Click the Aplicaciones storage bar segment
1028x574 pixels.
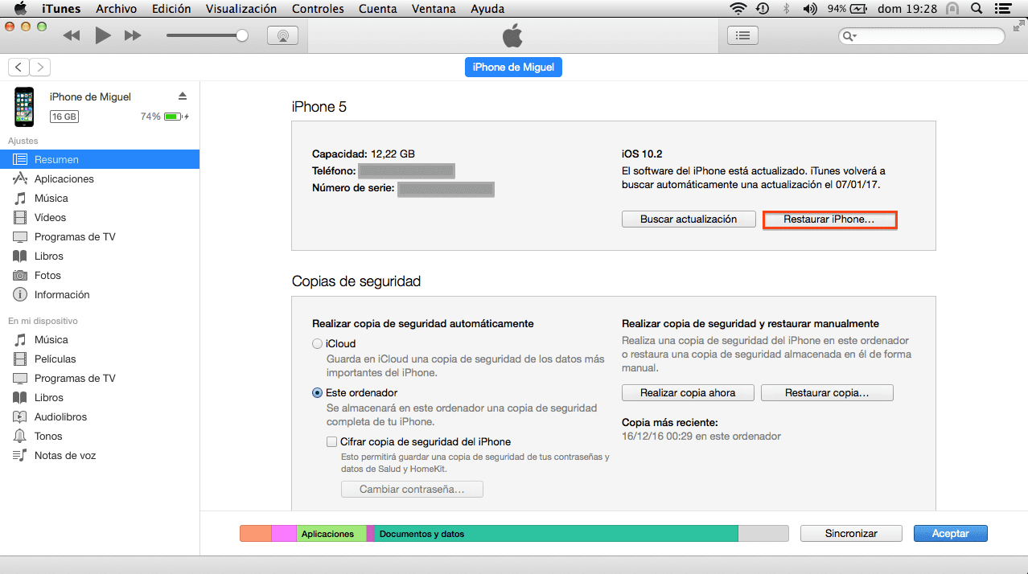[331, 533]
